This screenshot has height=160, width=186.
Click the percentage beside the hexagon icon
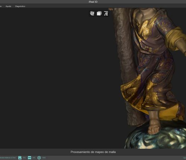click(44, 158)
